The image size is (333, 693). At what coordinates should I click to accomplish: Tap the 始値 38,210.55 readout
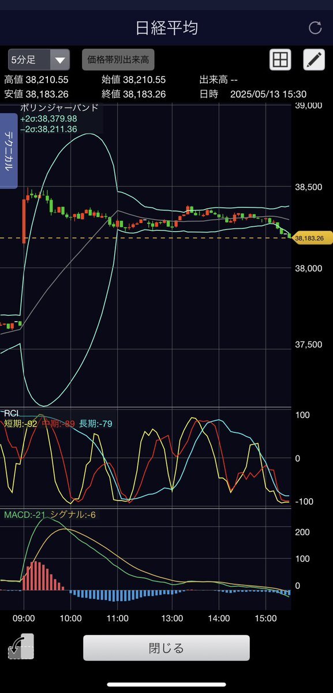click(134, 80)
